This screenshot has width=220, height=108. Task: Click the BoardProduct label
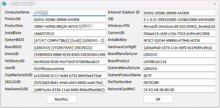pyautogui.click(x=119, y=61)
